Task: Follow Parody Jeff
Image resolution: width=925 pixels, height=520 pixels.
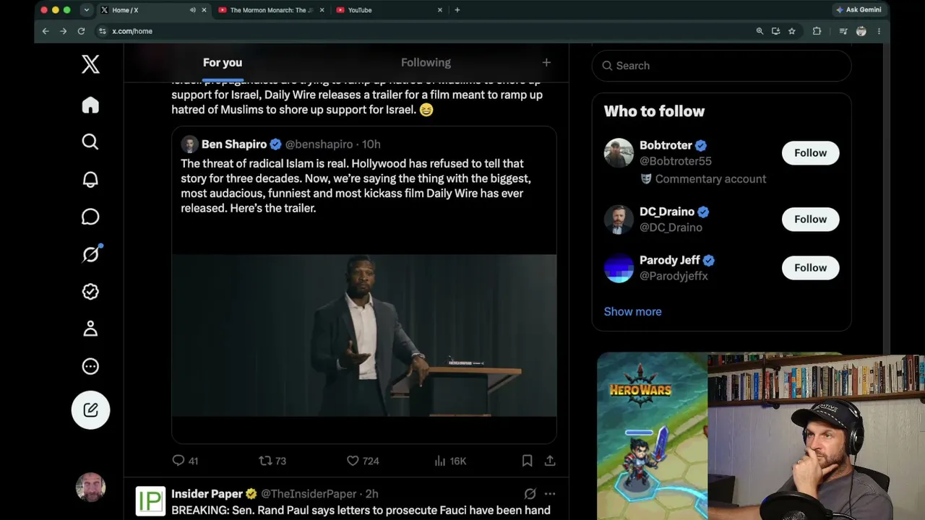Action: tap(810, 268)
